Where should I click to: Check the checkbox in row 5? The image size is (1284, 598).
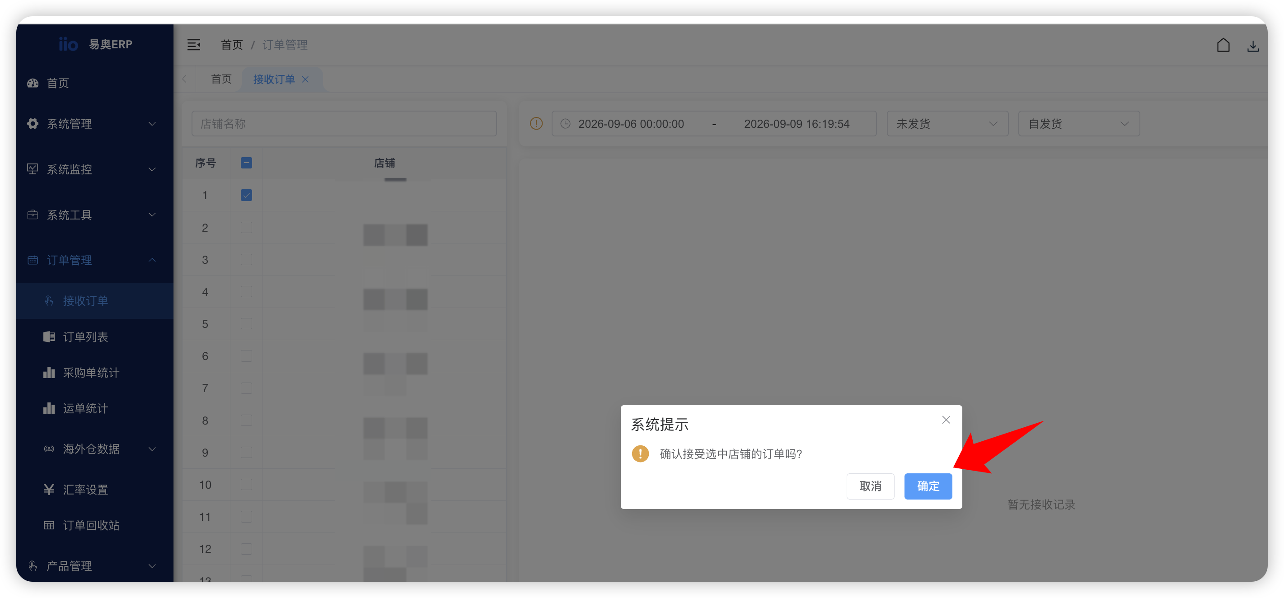click(x=246, y=324)
